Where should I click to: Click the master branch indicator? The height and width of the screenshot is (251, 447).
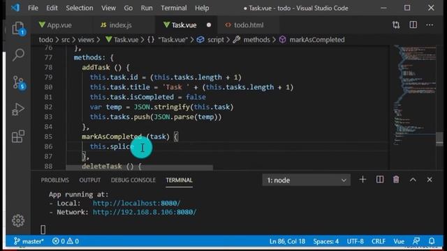point(29,241)
